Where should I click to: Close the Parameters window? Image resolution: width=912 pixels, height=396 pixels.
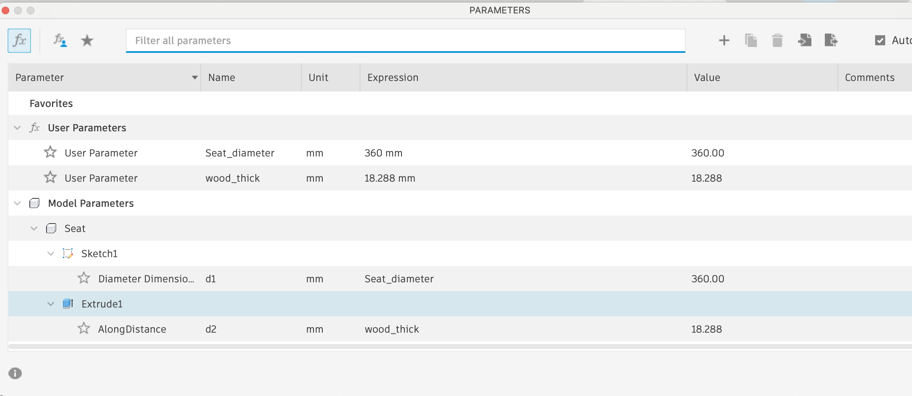tap(5, 10)
